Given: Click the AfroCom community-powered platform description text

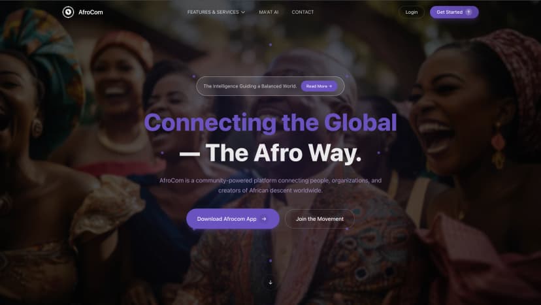Looking at the screenshot, I should point(270,185).
